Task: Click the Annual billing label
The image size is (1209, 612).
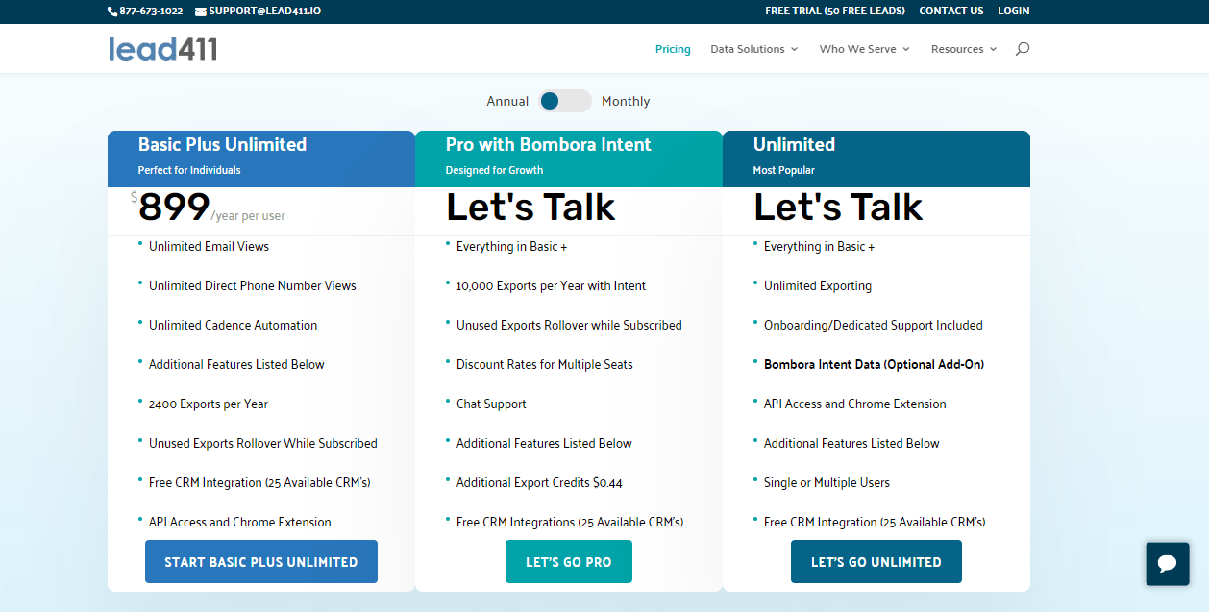Action: click(x=507, y=101)
